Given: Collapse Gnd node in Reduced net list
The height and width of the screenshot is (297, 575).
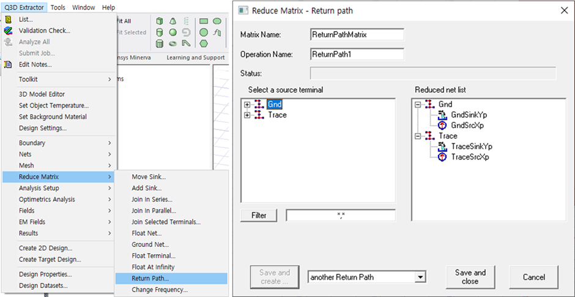Looking at the screenshot, I should coord(418,105).
